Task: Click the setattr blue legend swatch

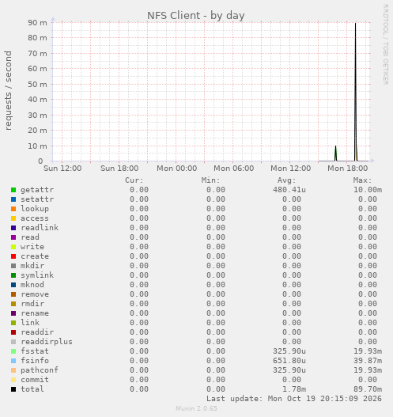Action: pyautogui.click(x=13, y=199)
